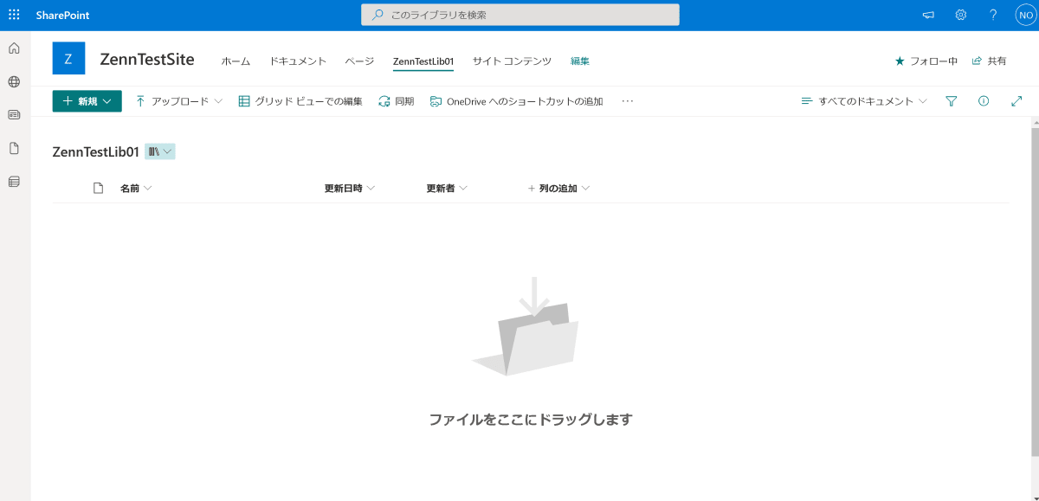Open the more commands ellipsis
This screenshot has width=1039, height=501.
click(x=628, y=101)
